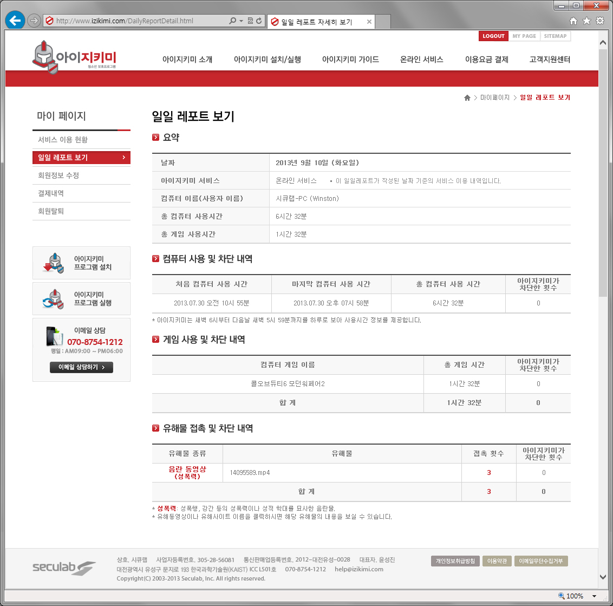This screenshot has height=606, width=613.
Task: Click the refresh icon in address bar
Action: point(259,21)
